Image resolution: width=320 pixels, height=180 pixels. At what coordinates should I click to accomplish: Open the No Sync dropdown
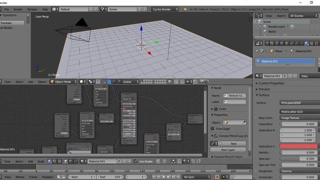pos(196,177)
